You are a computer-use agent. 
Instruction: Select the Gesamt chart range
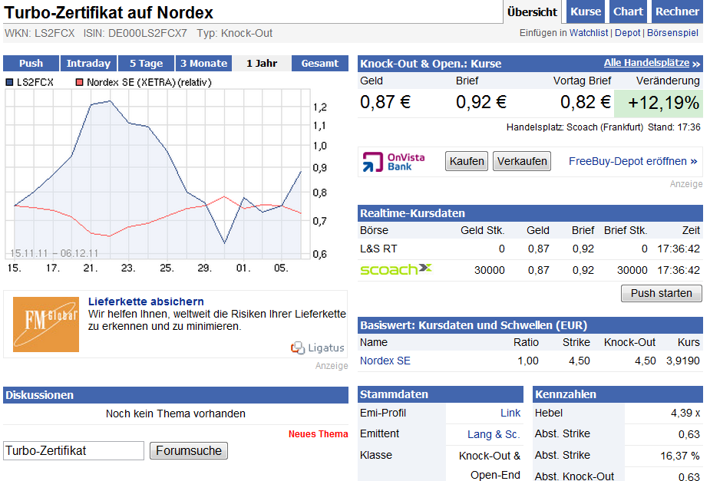pos(319,64)
